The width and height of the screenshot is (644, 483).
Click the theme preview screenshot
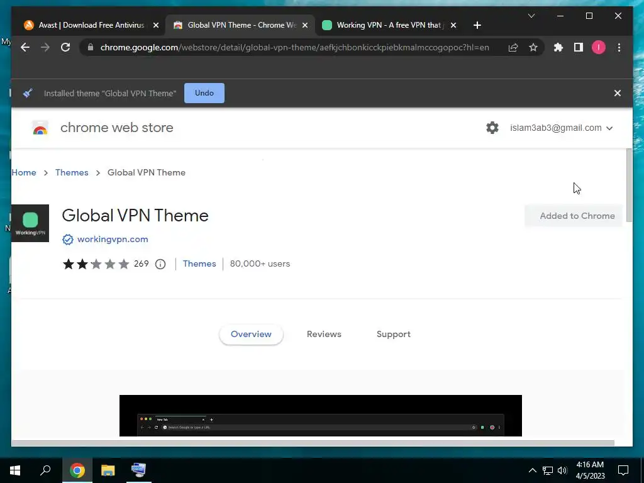click(x=320, y=416)
